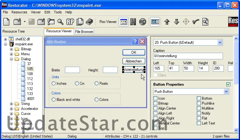Viewport: 240px width, 140px height.
Task: Select the Inches radio button
Action: (53, 84)
